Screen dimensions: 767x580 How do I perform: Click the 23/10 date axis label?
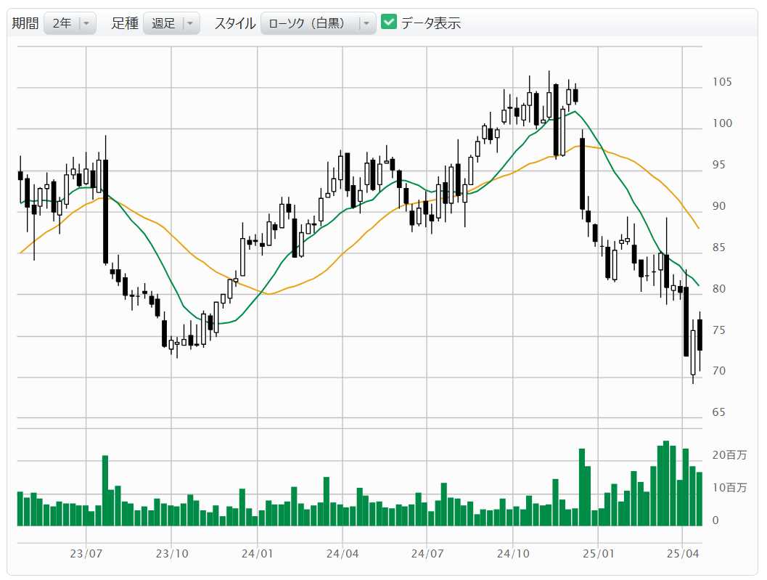coord(171,553)
